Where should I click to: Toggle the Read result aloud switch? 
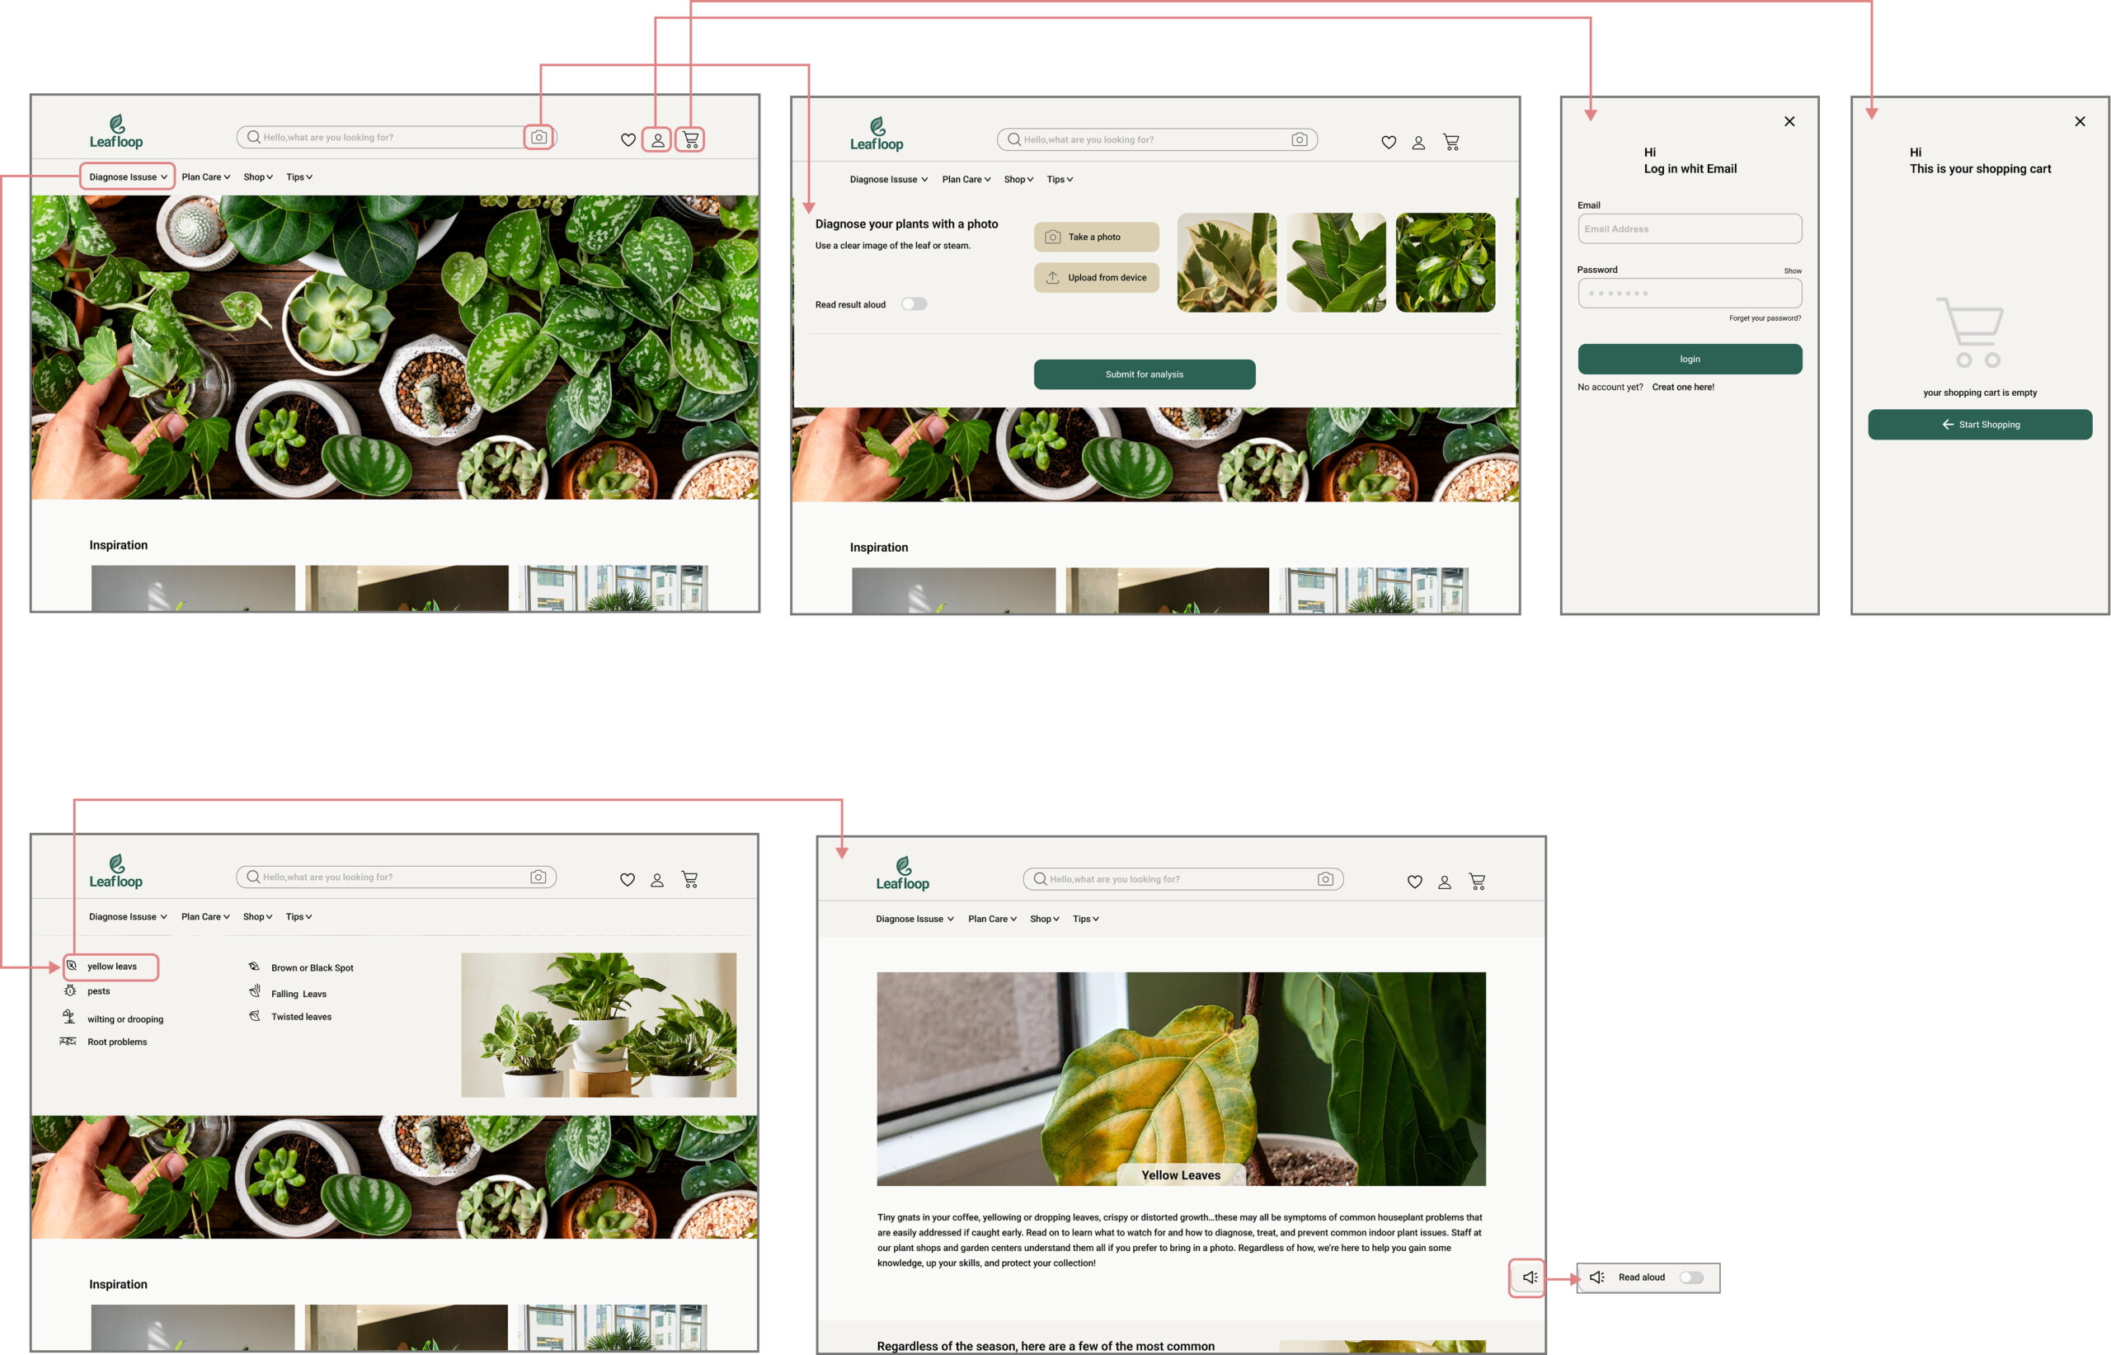tap(914, 303)
